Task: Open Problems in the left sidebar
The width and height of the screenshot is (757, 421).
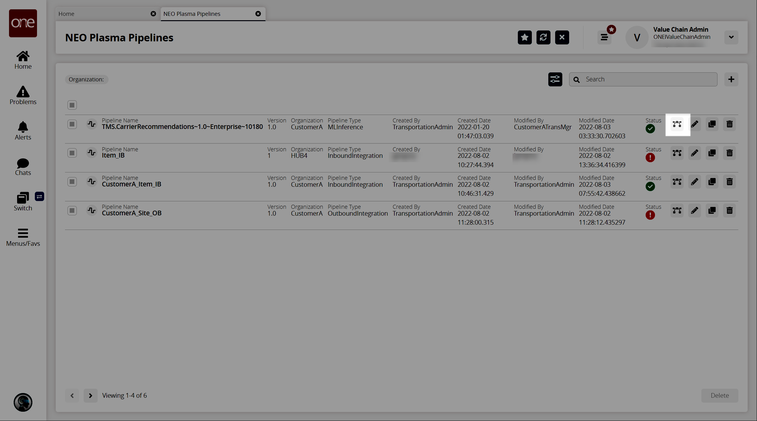Action: (23, 95)
